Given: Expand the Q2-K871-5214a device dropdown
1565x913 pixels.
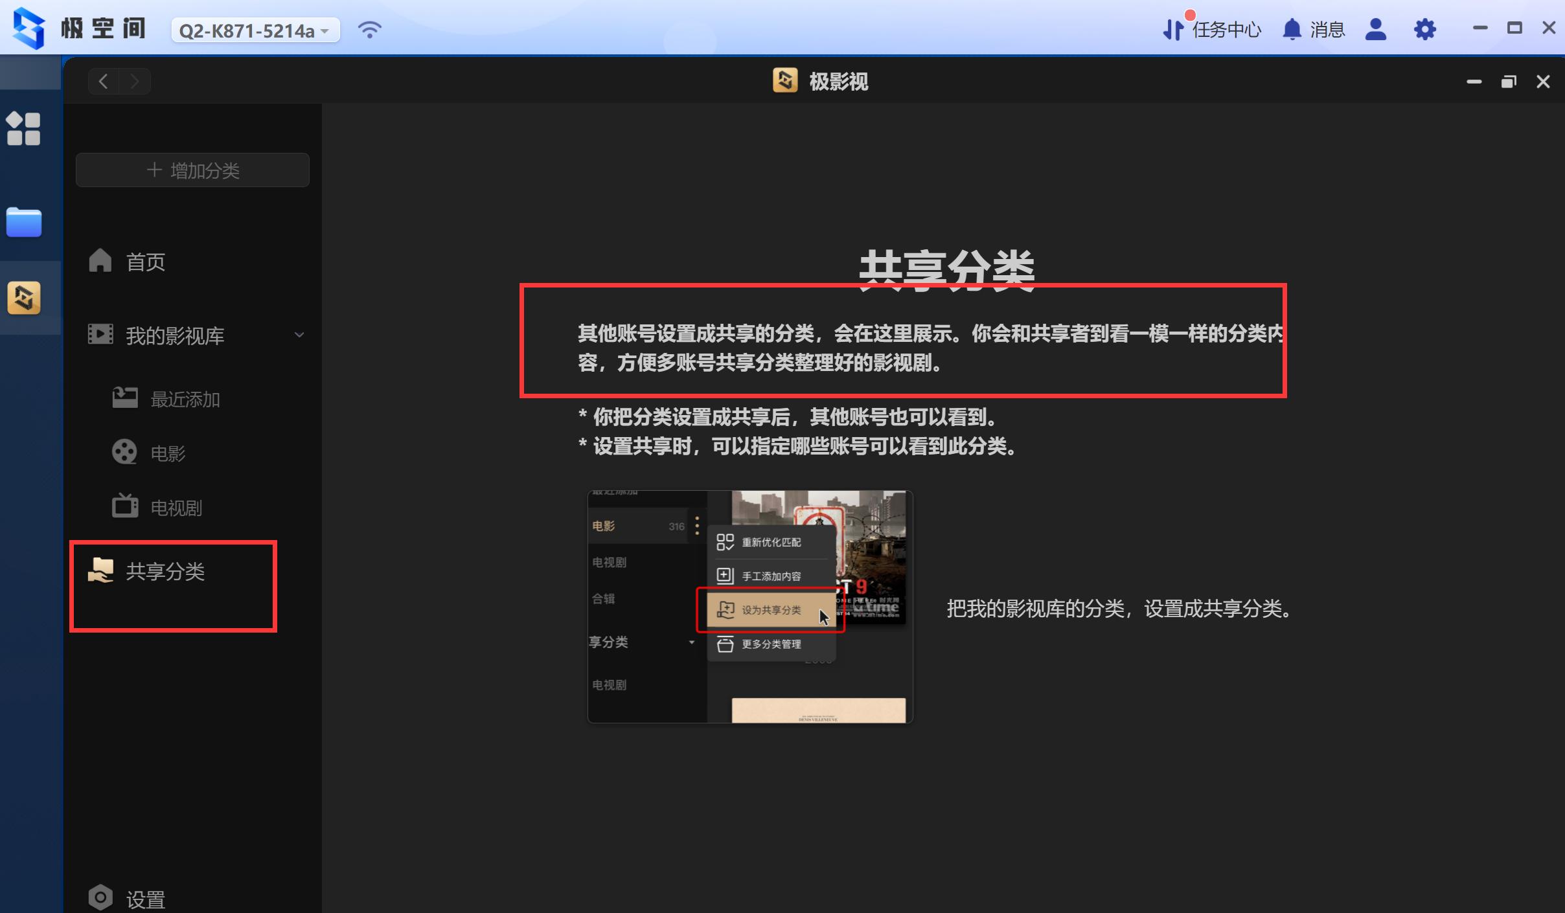Looking at the screenshot, I should pyautogui.click(x=254, y=30).
